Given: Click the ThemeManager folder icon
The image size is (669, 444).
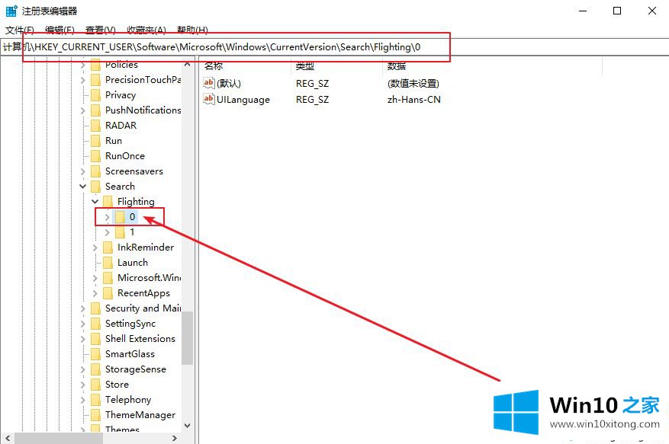Looking at the screenshot, I should pos(96,415).
